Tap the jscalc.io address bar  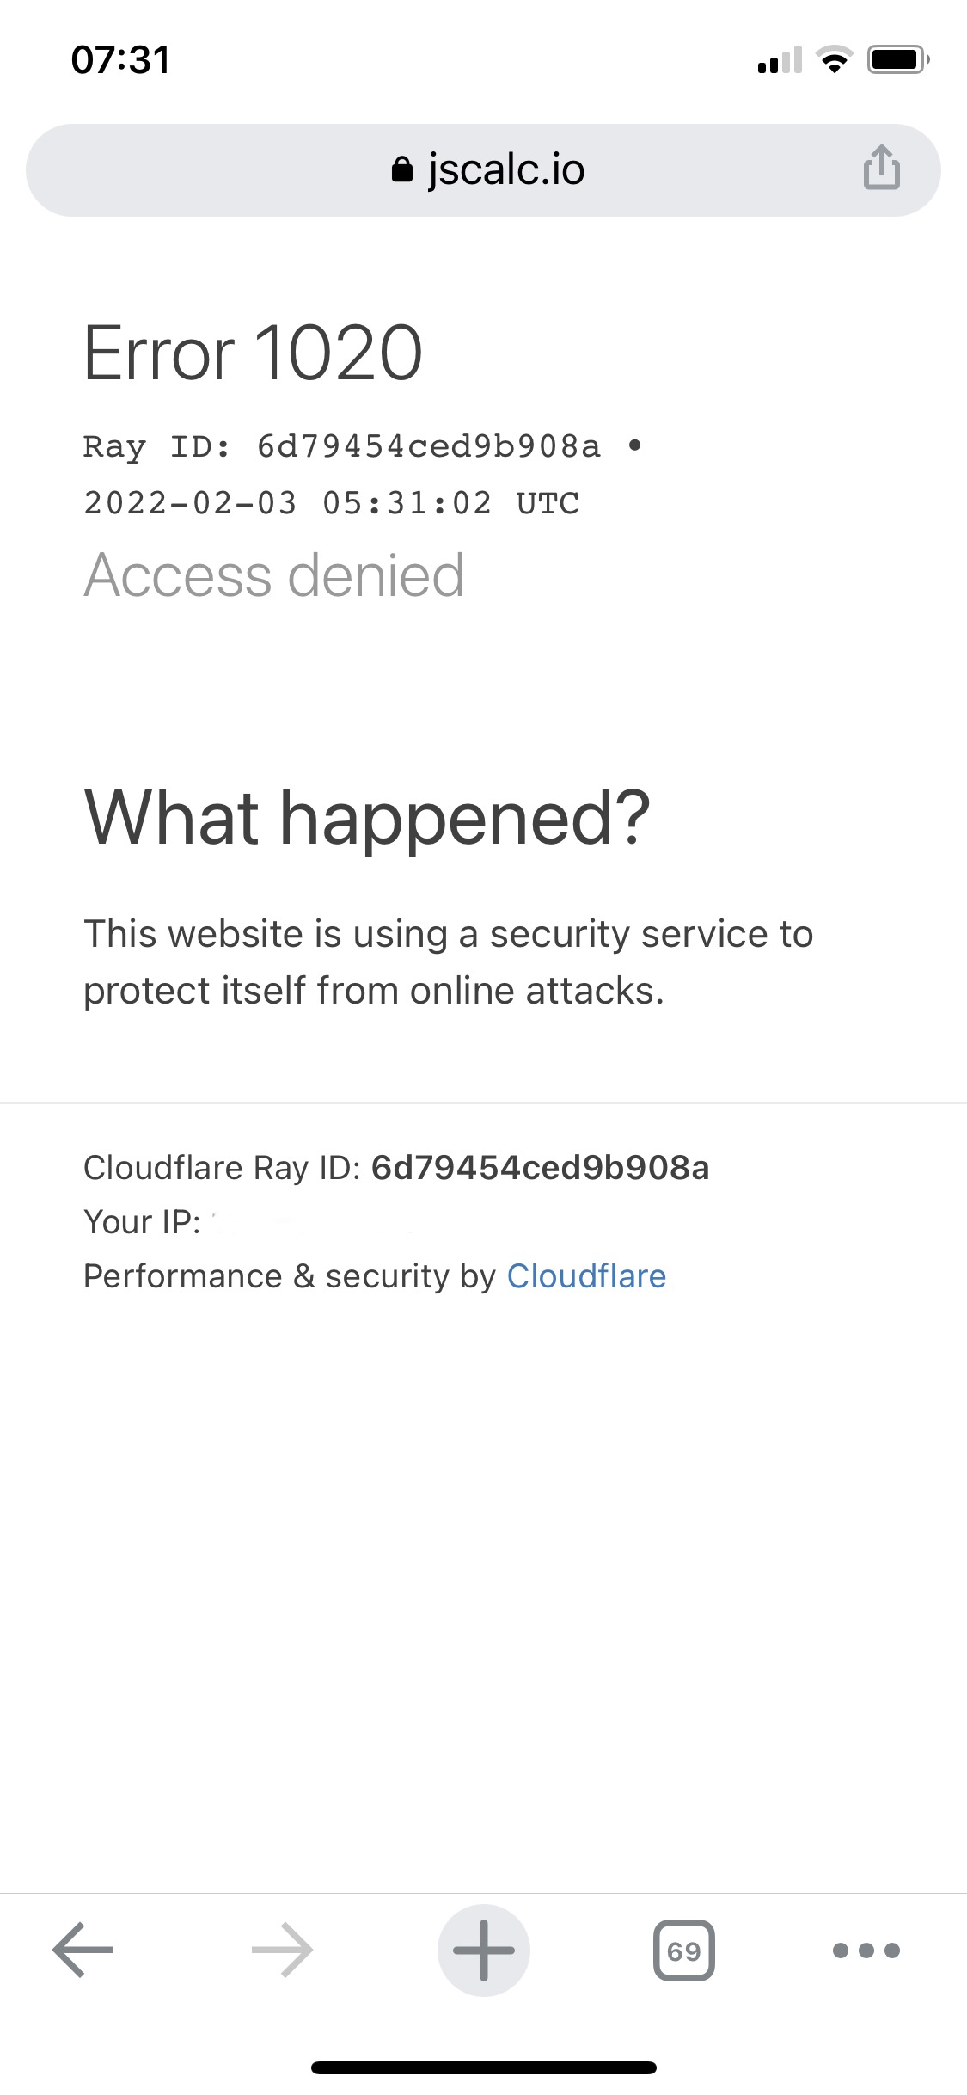[x=483, y=169]
